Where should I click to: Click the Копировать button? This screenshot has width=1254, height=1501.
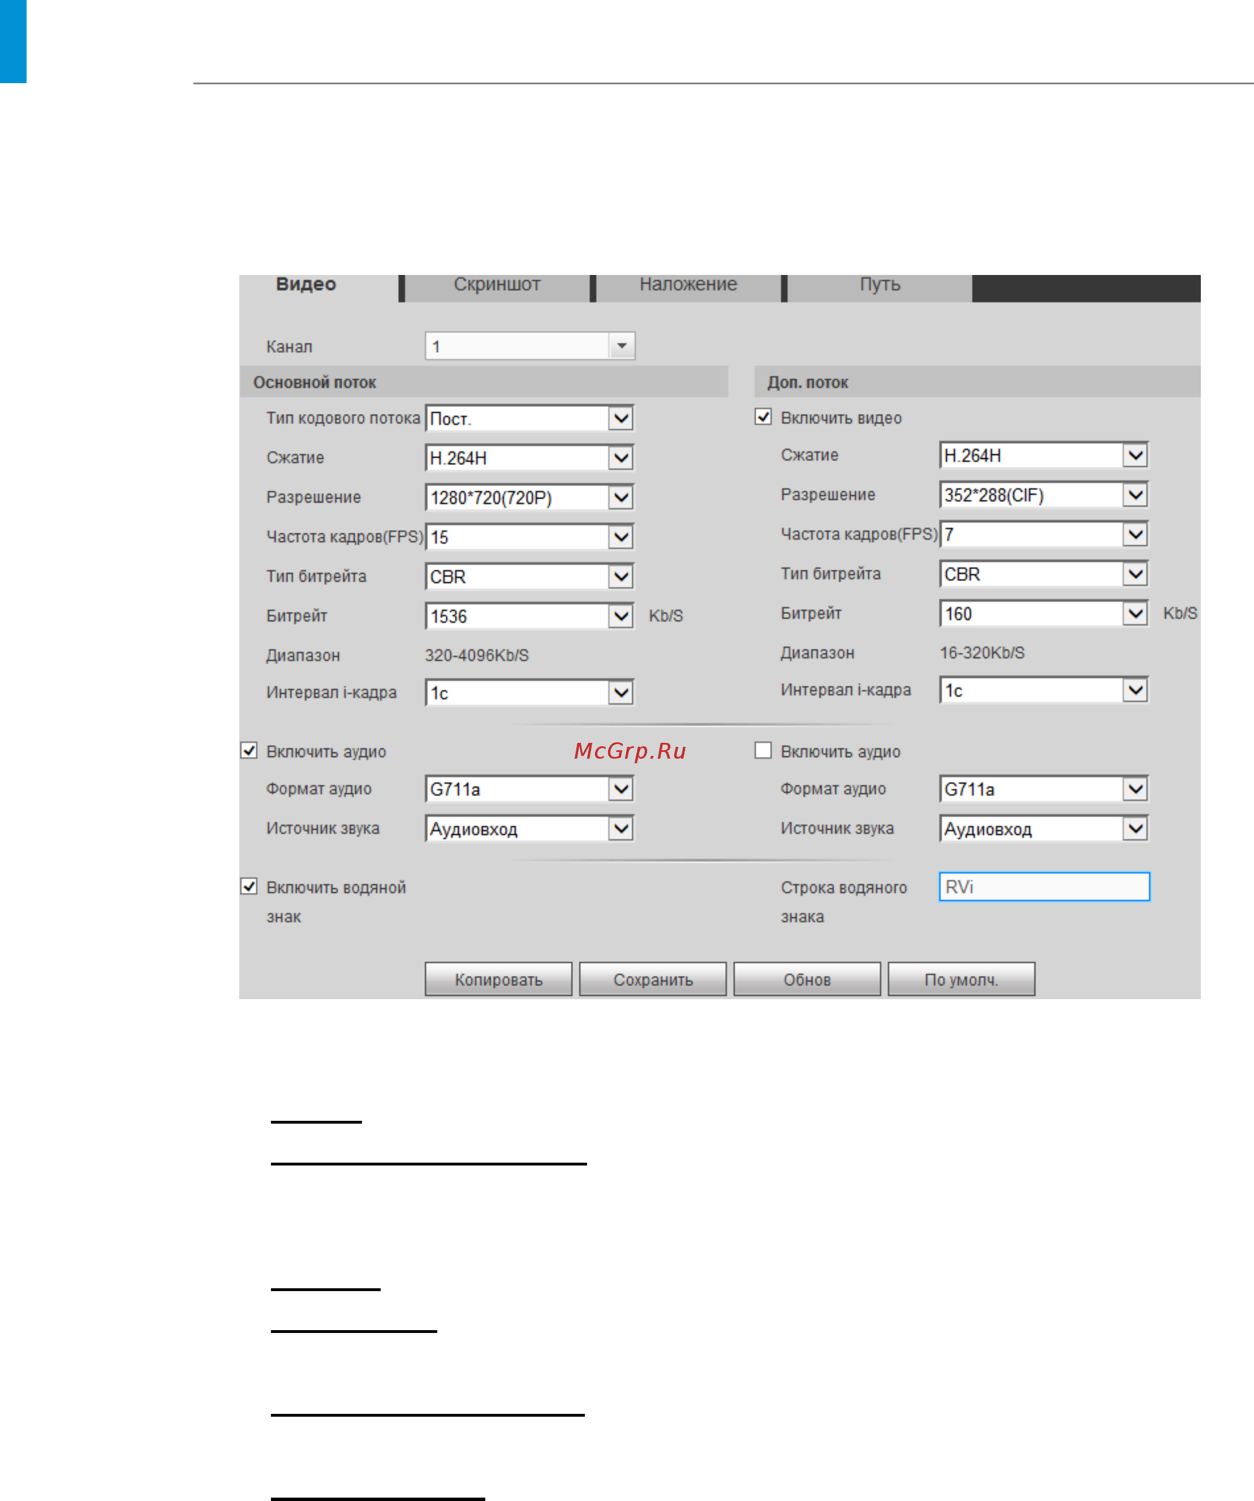coord(499,979)
